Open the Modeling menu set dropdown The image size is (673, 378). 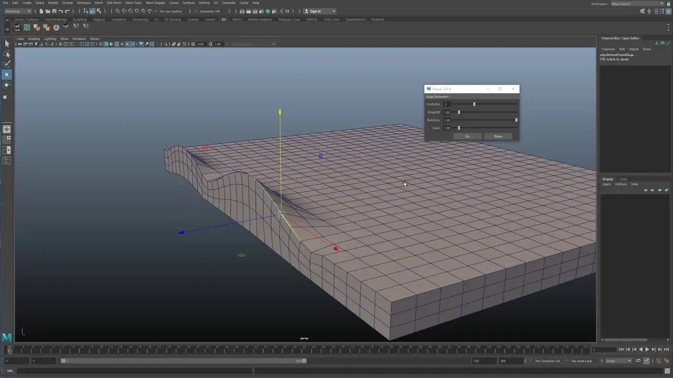[18, 11]
